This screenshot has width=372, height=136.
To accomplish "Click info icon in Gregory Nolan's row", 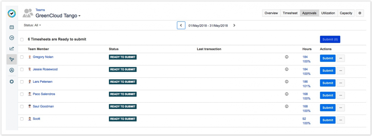I will (x=286, y=57).
